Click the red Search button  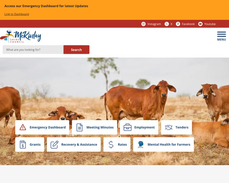pos(76,50)
